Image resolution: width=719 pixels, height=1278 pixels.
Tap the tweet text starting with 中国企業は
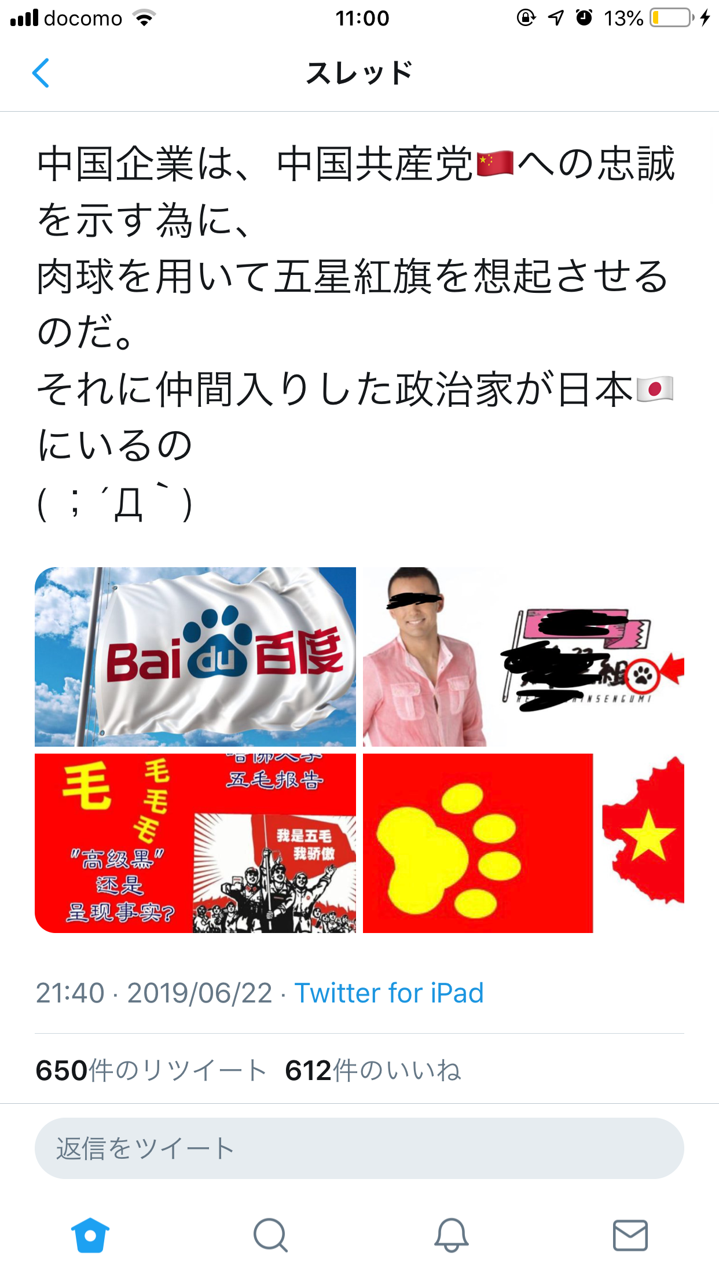tap(357, 333)
